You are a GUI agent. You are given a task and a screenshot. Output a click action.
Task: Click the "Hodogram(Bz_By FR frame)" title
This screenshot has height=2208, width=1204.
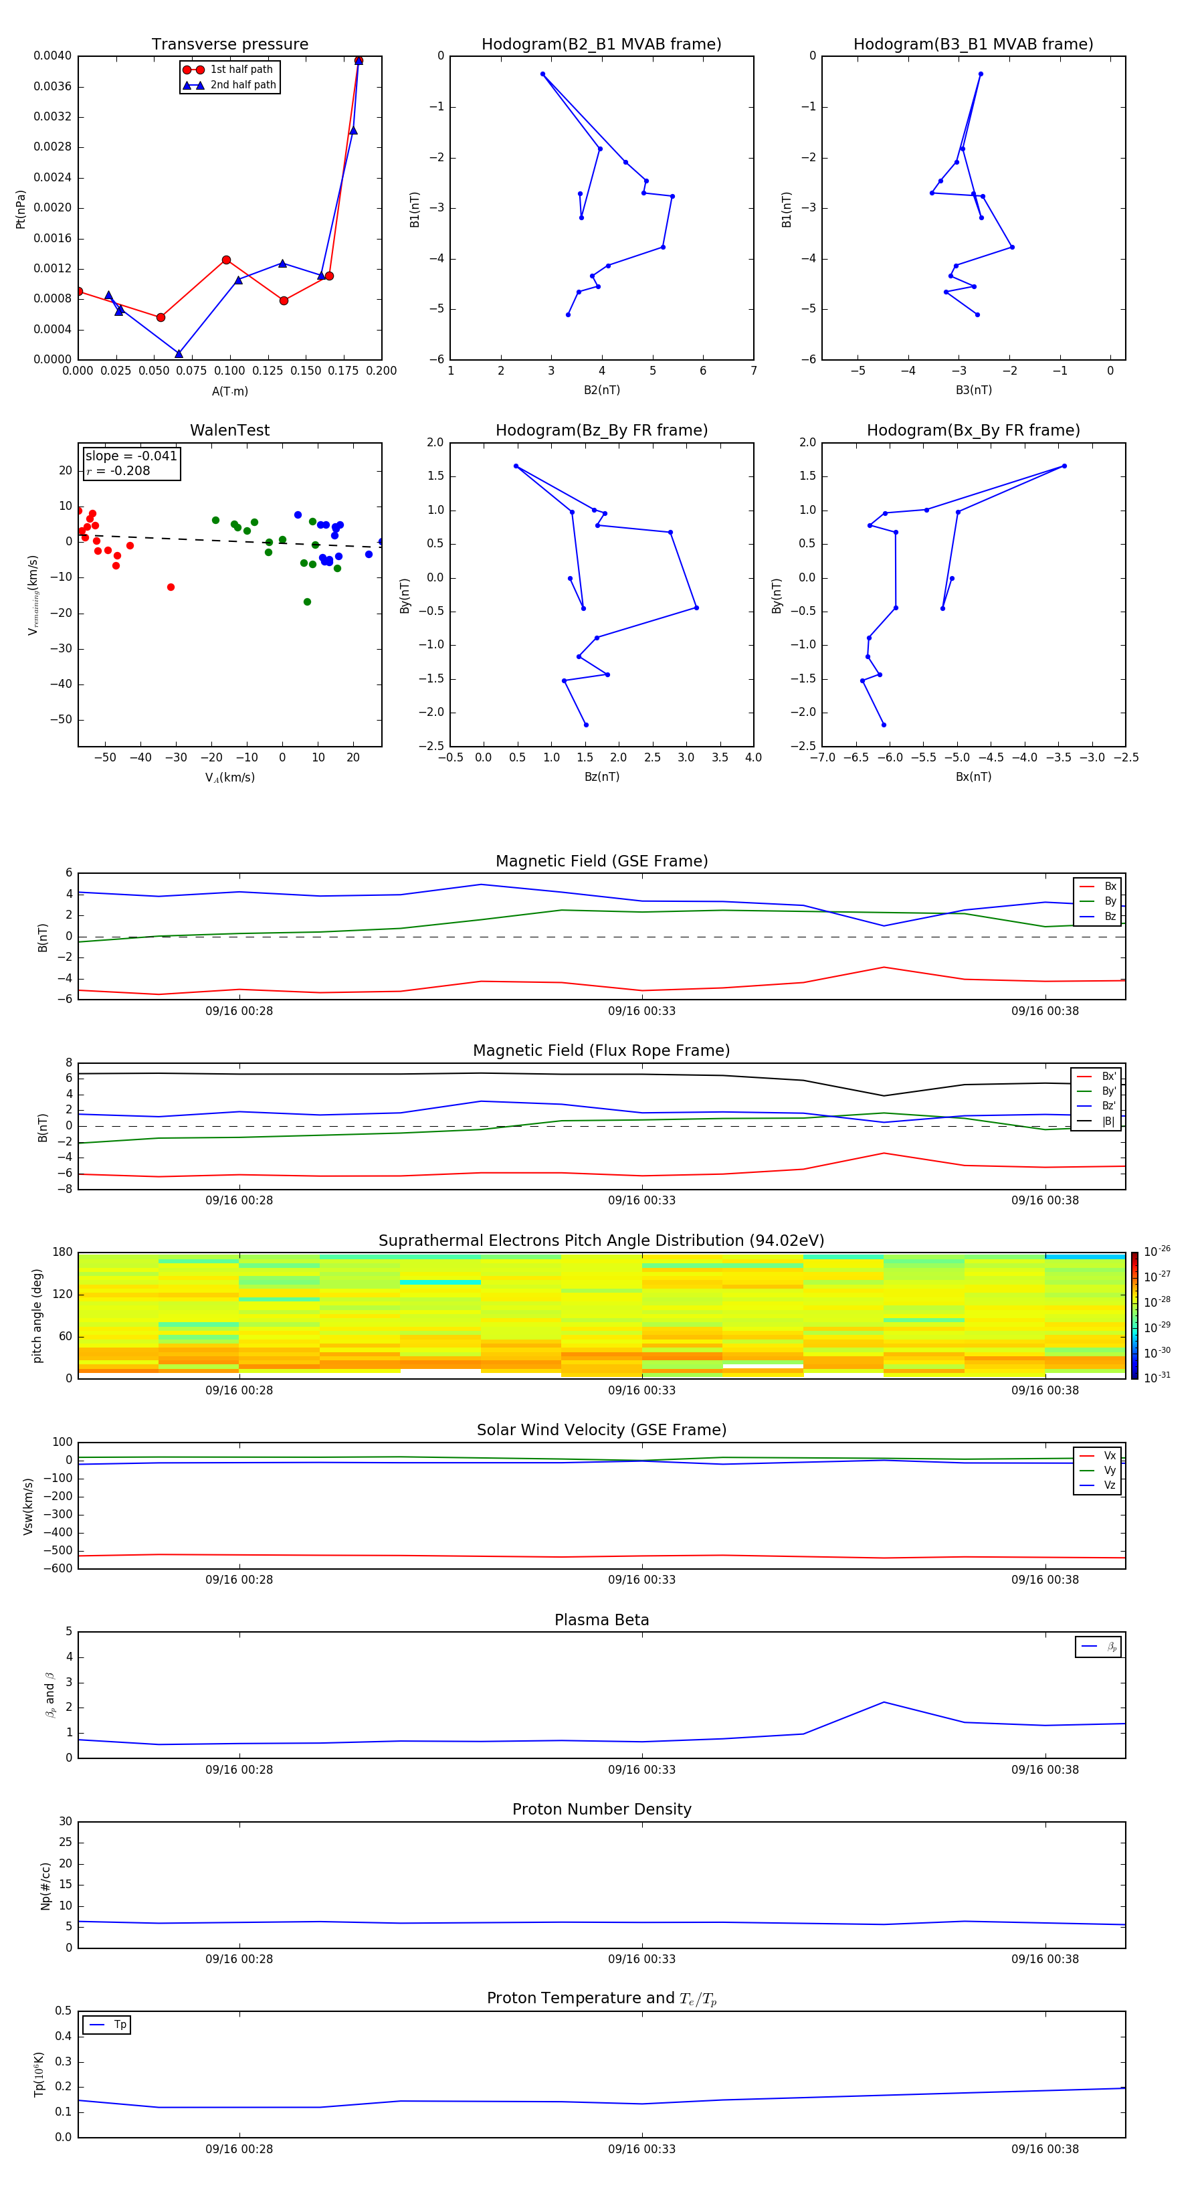click(601, 430)
